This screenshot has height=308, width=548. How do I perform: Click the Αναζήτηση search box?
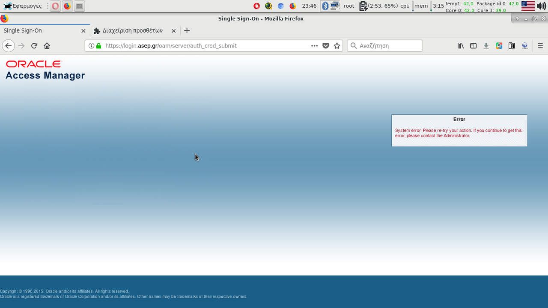[385, 46]
